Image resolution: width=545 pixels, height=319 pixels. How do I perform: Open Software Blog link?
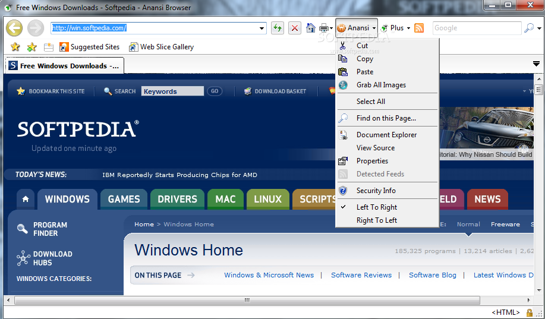pos(433,275)
